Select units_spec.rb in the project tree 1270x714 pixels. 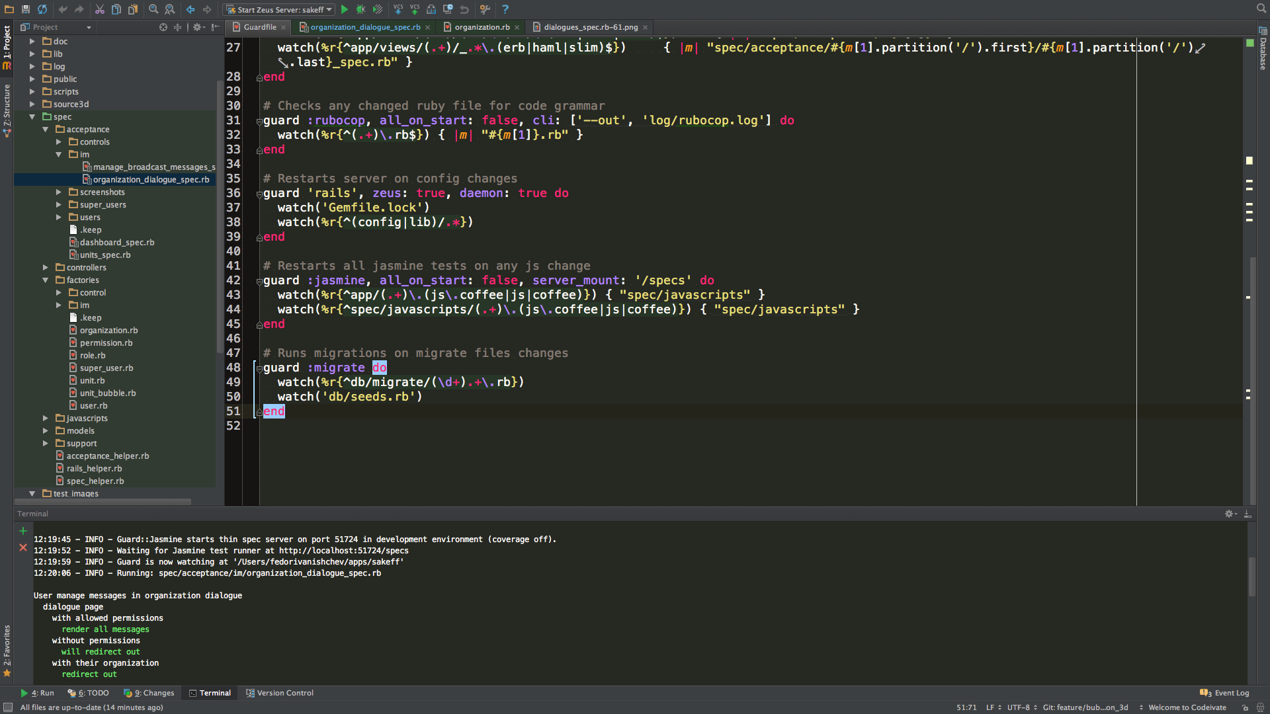[105, 255]
